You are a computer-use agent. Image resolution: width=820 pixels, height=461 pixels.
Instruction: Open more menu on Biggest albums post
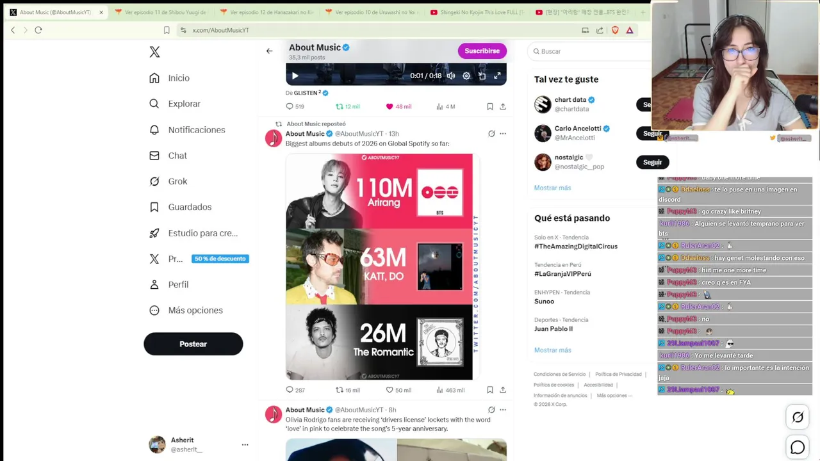(x=503, y=134)
